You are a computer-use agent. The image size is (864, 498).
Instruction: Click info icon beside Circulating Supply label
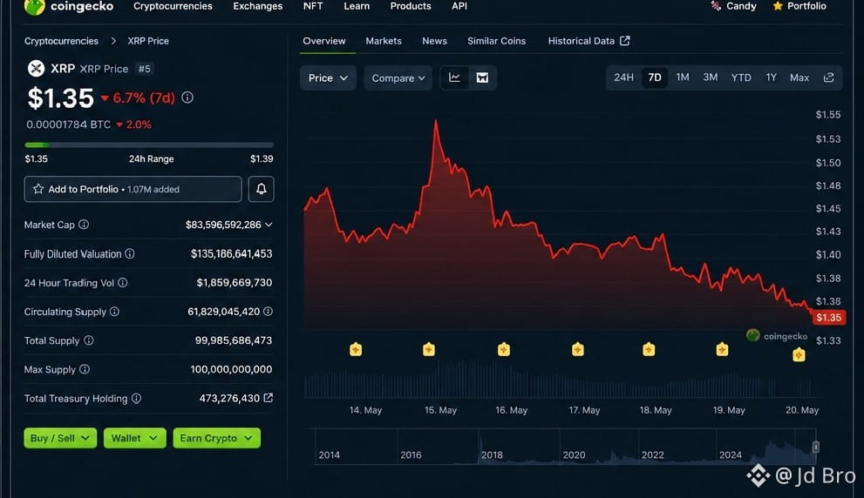[x=114, y=312]
